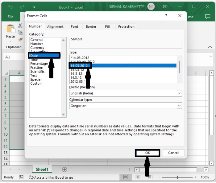Select Percentage in Category list

point(39,64)
